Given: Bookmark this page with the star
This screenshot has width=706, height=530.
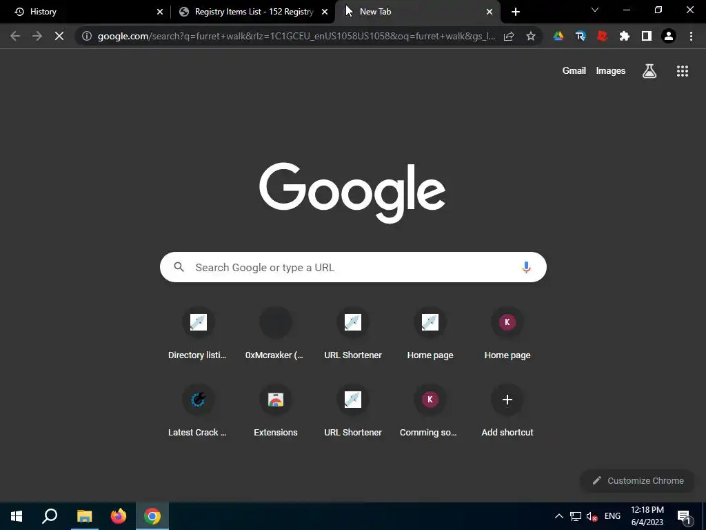Looking at the screenshot, I should [531, 36].
